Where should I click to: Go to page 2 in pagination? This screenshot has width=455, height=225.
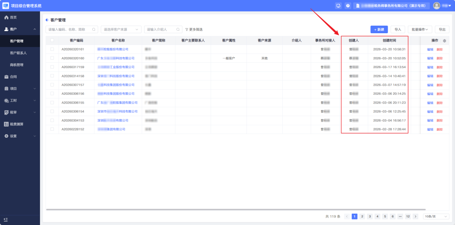pos(362,216)
